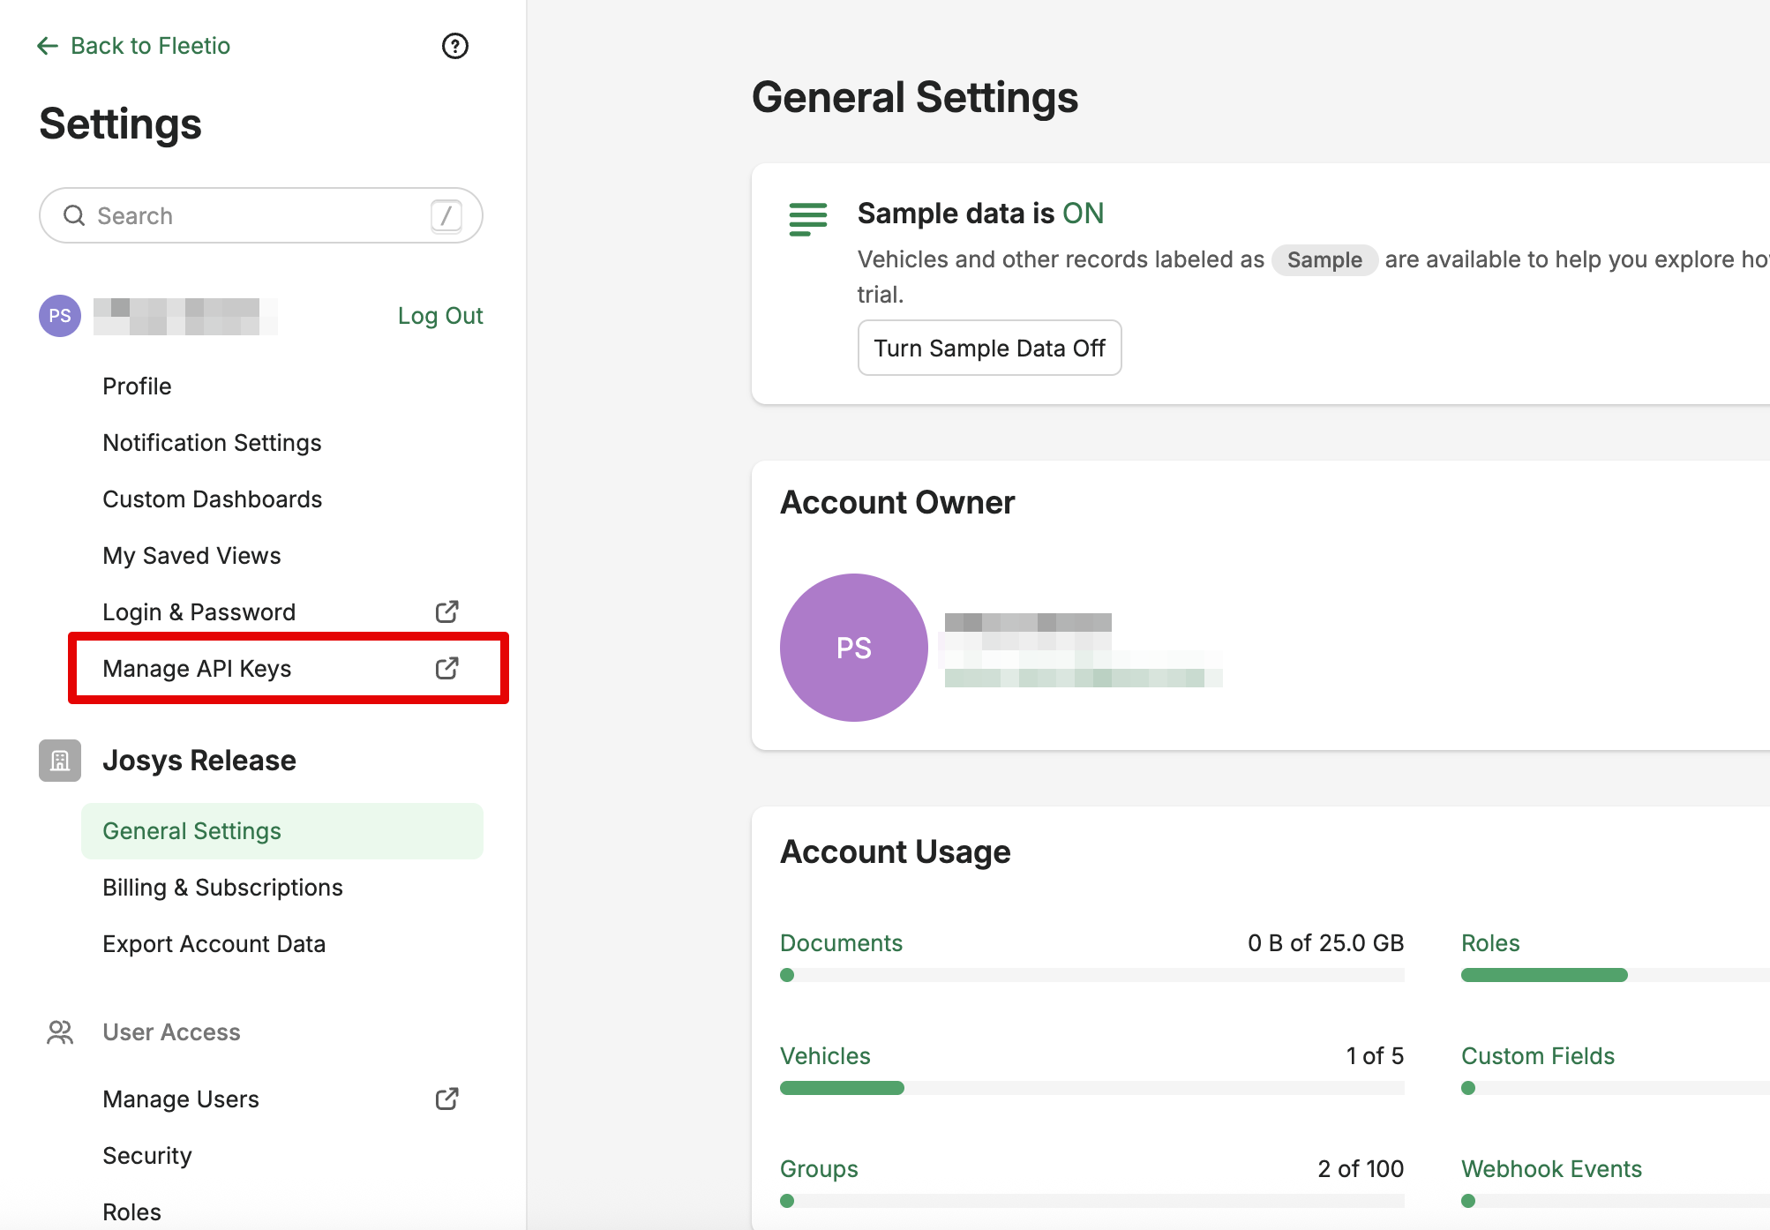The image size is (1770, 1230).
Task: Open the Documents usage link
Action: point(841,943)
